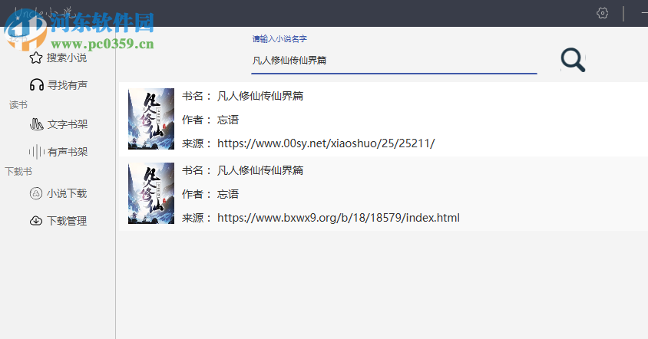Click the 读书 section label

(x=18, y=105)
